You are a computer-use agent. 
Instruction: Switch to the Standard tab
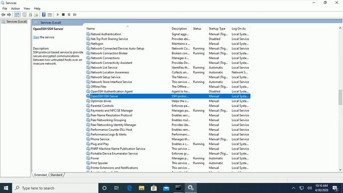pos(56,175)
